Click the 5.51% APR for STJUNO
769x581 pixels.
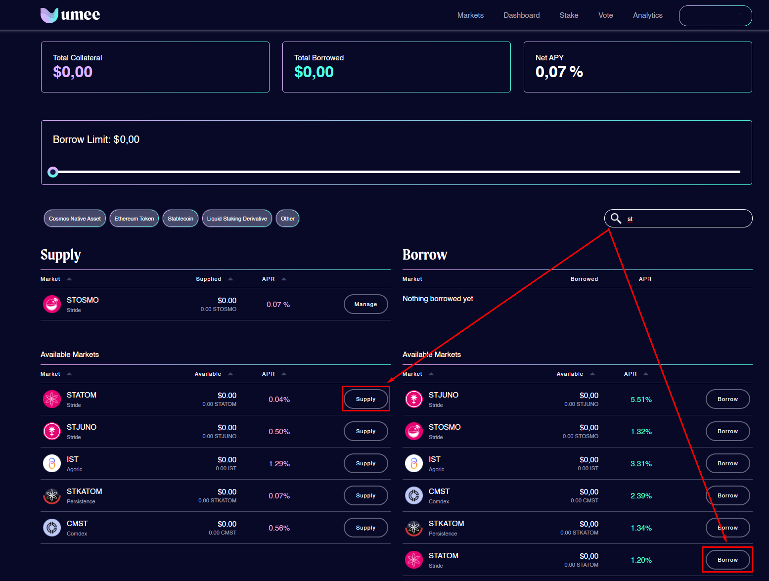coord(641,400)
